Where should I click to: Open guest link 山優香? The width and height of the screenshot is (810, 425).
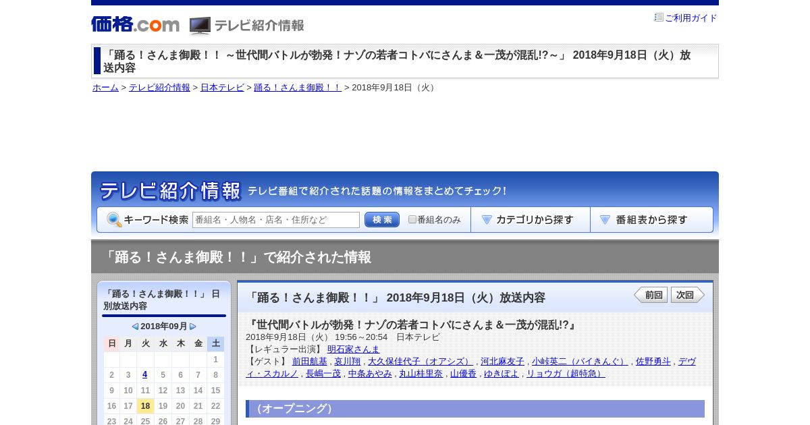click(x=463, y=374)
